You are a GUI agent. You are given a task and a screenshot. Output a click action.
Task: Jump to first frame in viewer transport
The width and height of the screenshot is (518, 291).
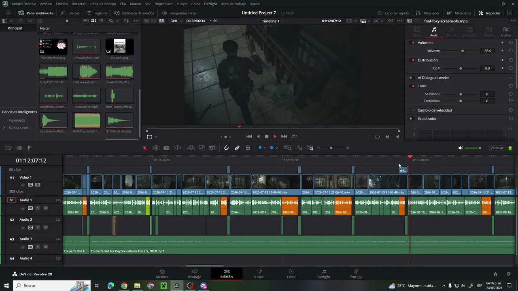click(x=249, y=137)
